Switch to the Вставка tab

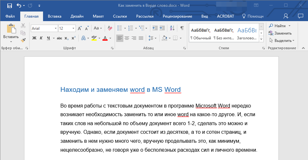(x=55, y=16)
